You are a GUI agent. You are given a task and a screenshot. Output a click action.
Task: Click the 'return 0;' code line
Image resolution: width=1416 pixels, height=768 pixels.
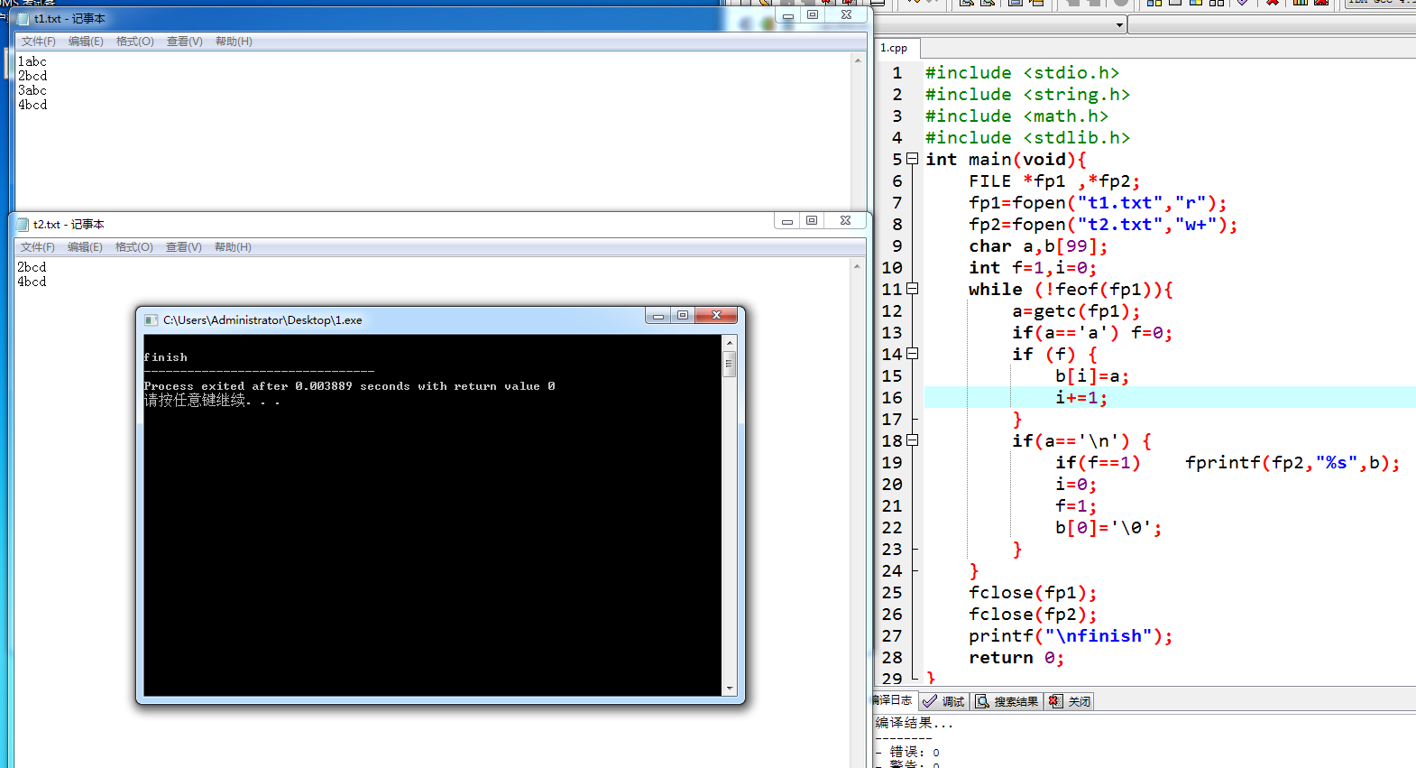tap(1017, 657)
